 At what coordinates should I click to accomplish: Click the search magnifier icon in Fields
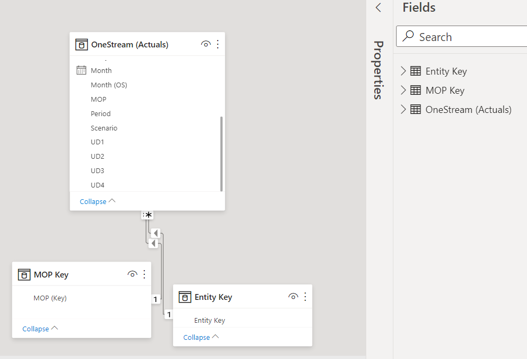coord(408,36)
